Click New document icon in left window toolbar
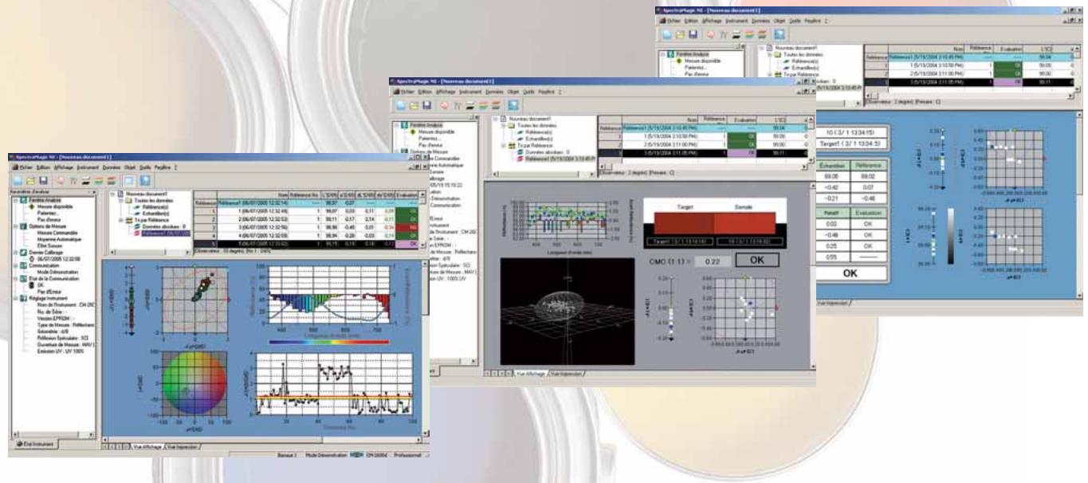This screenshot has height=483, width=1088. point(19,181)
